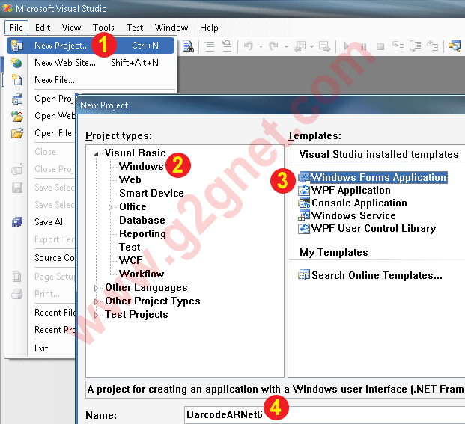This screenshot has width=465, height=424.
Task: Open the View menu
Action: point(71,28)
